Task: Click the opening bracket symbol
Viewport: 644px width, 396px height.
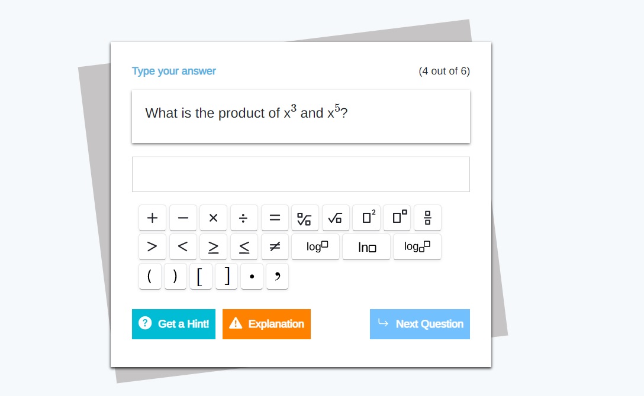Action: coord(201,276)
